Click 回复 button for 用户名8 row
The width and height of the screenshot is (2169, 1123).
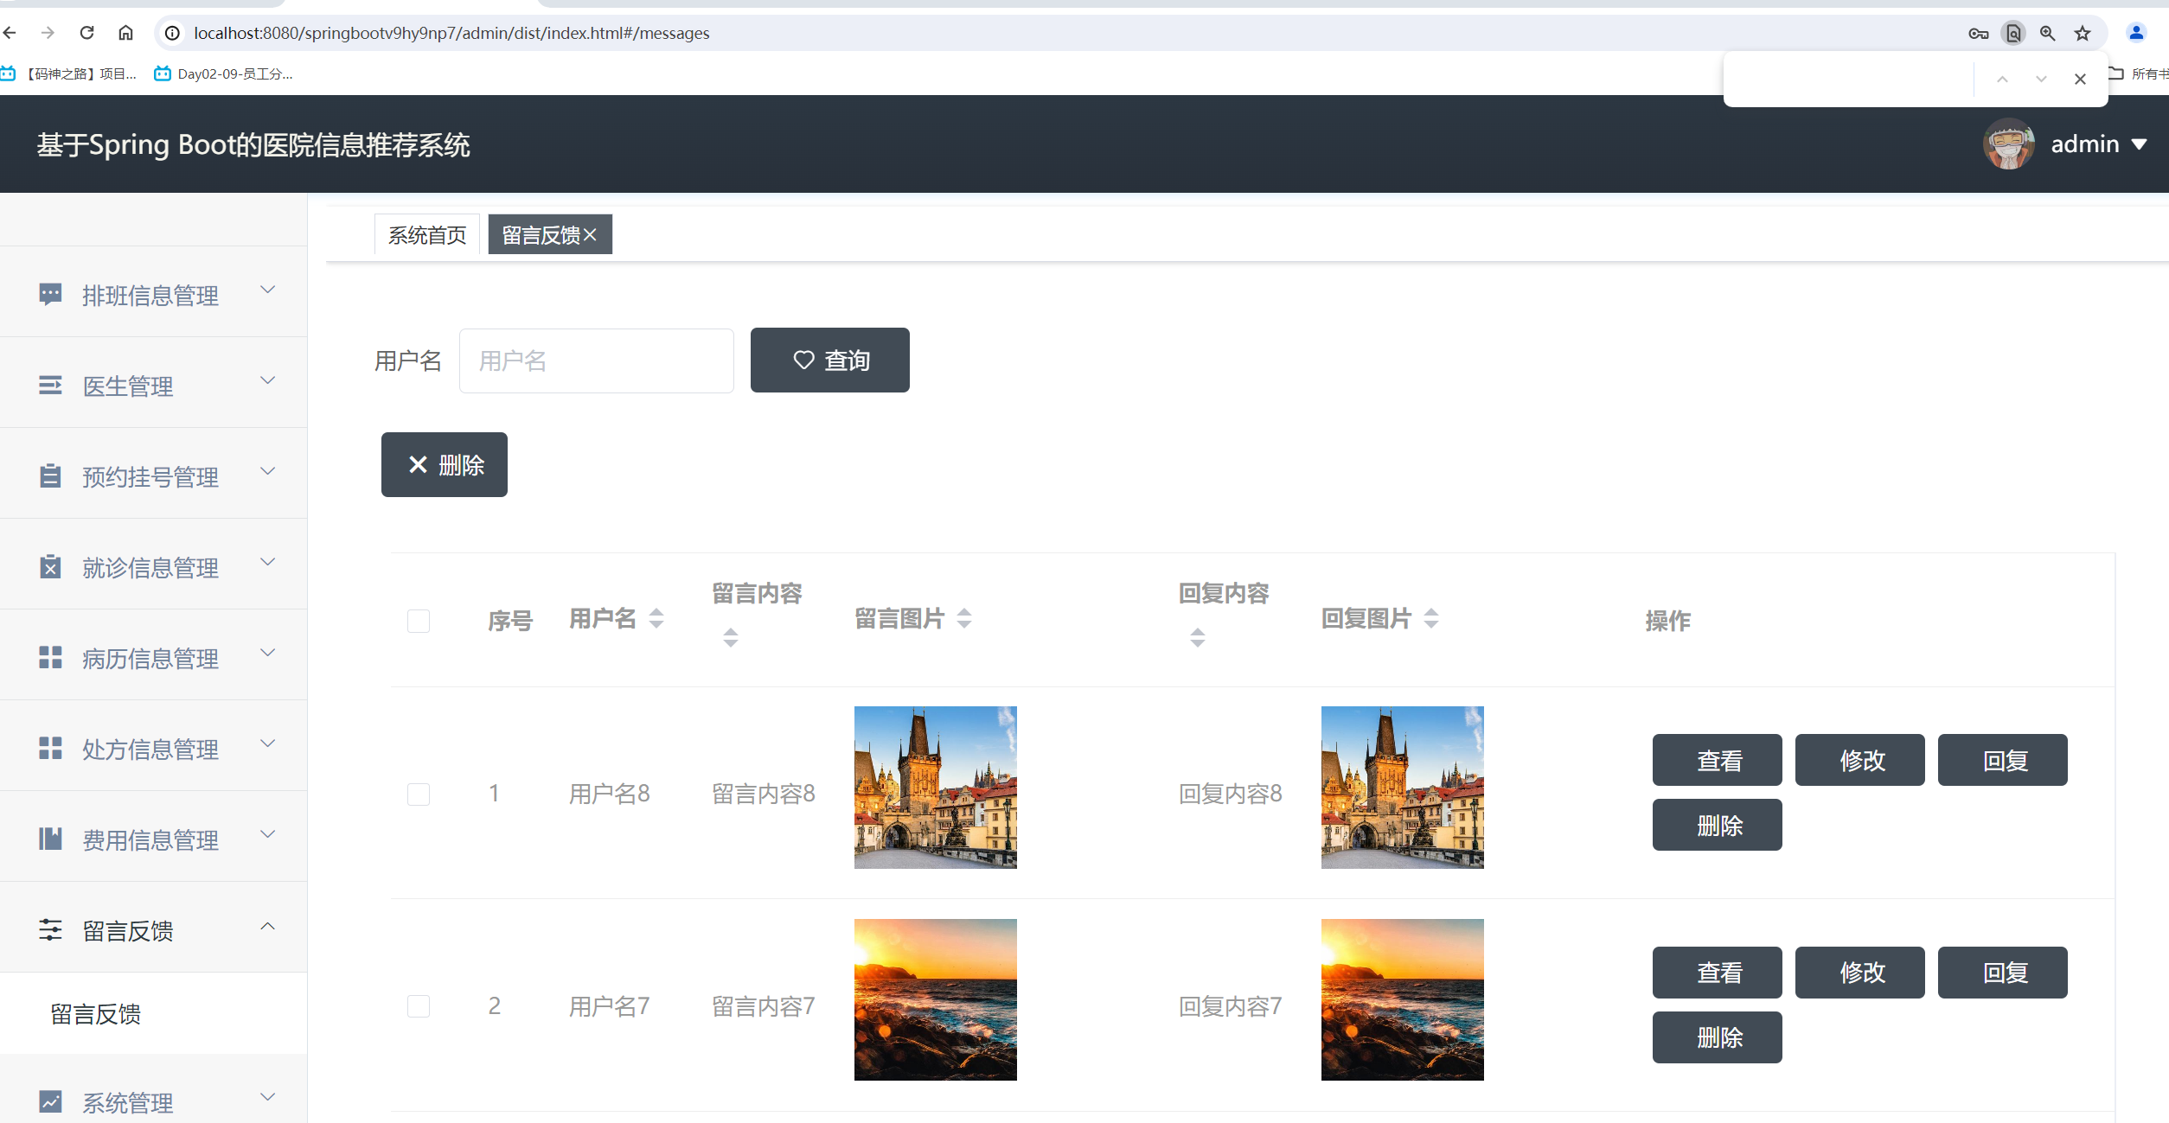[2002, 760]
